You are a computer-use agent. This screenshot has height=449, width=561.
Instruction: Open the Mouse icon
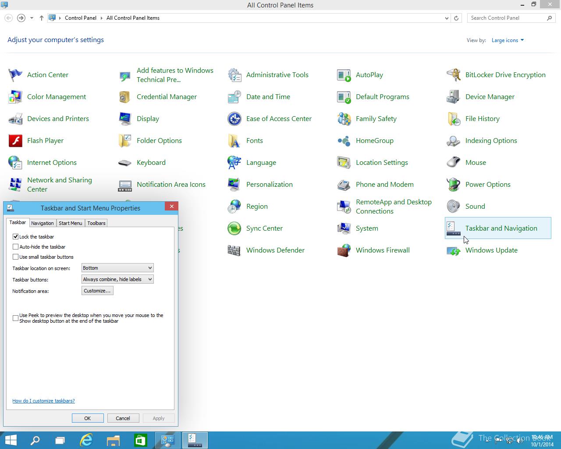[x=454, y=163]
